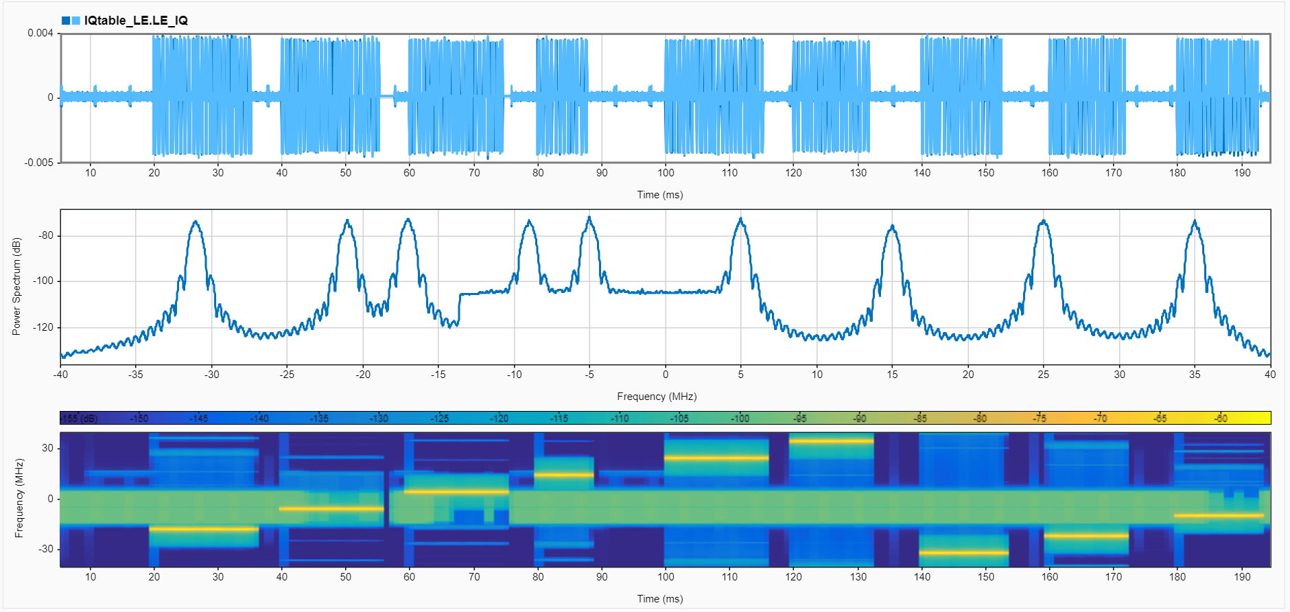Viewport: 1290px width, 612px height.
Task: Click "Frequency (MHz)" title below the power spectrum
Action: 657,397
